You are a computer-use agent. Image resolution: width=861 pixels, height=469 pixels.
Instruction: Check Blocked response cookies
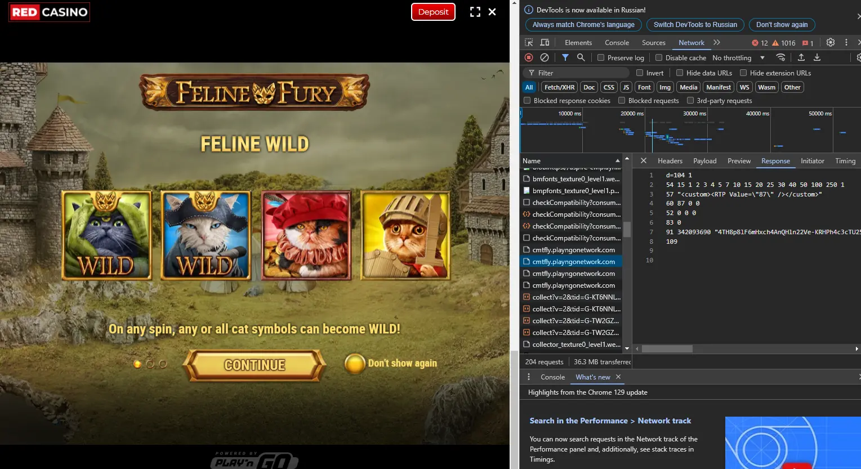(x=527, y=100)
